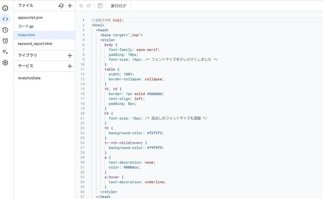Open the Executions list icon

[5, 52]
